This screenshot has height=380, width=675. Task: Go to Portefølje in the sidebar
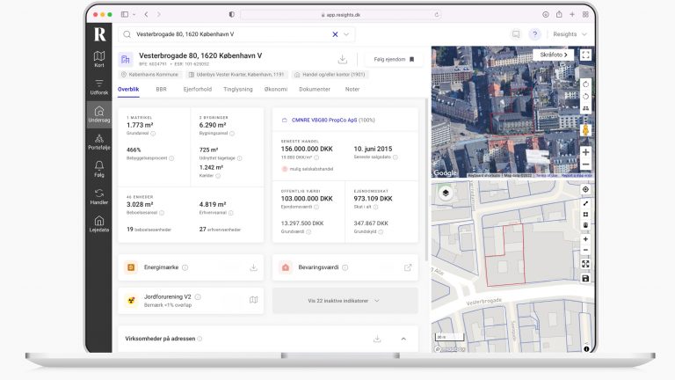point(99,143)
